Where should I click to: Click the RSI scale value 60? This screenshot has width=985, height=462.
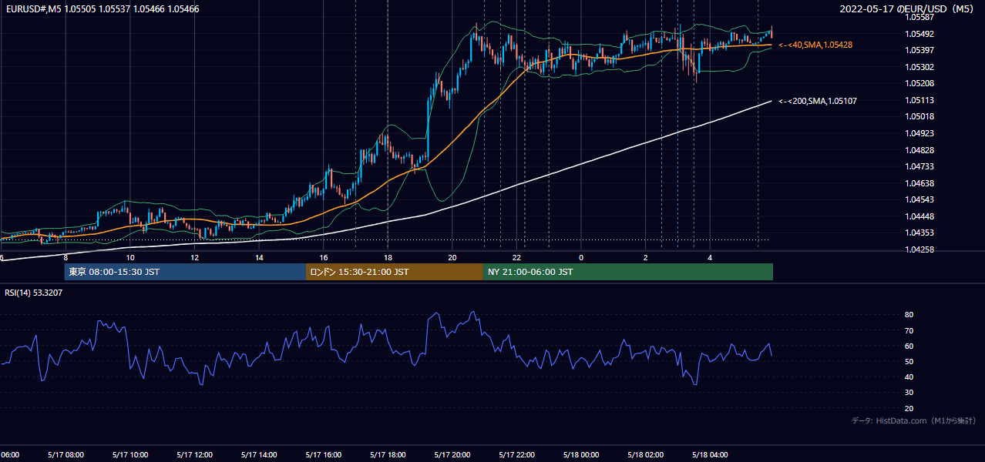[909, 346]
